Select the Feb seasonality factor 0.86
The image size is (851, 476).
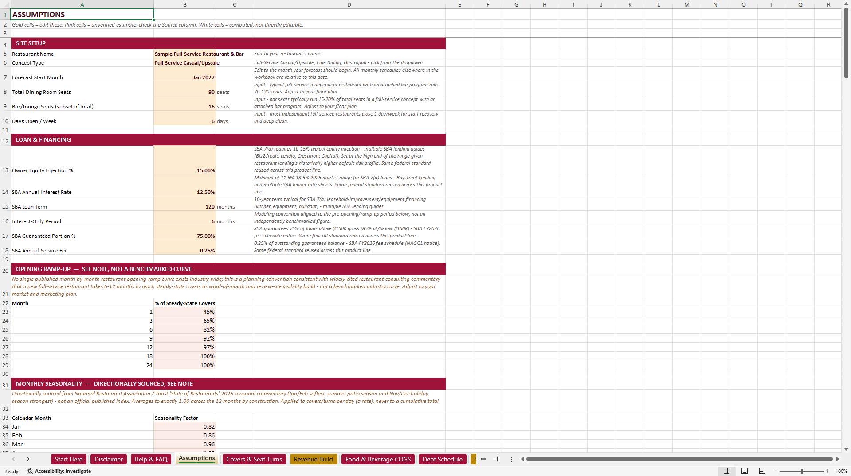[x=185, y=435]
